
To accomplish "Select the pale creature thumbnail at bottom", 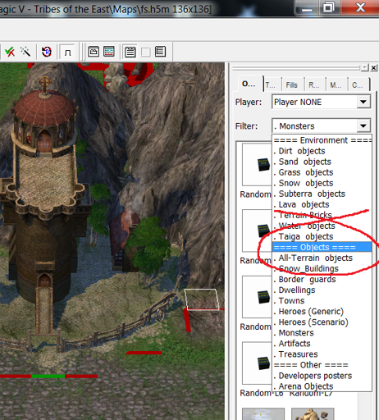I will click(x=263, y=414).
